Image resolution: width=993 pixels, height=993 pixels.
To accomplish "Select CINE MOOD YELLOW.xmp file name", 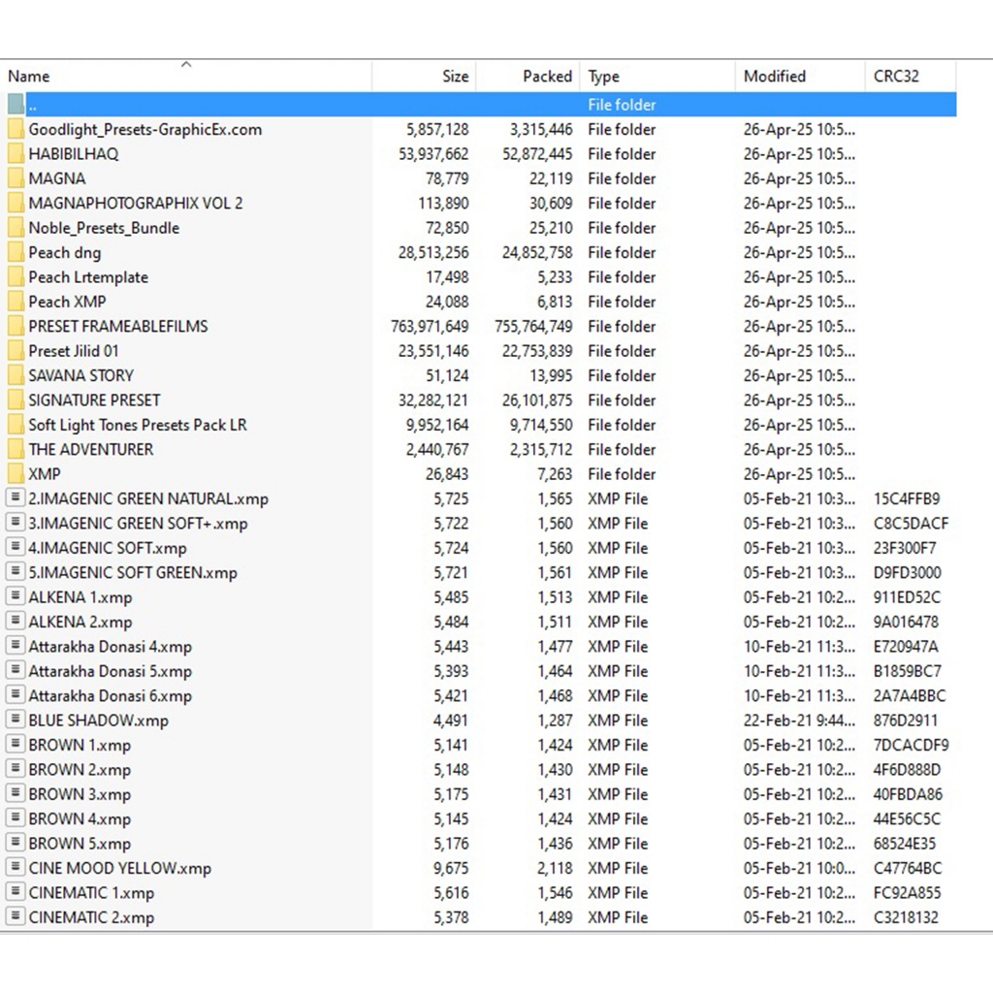I will click(x=119, y=869).
